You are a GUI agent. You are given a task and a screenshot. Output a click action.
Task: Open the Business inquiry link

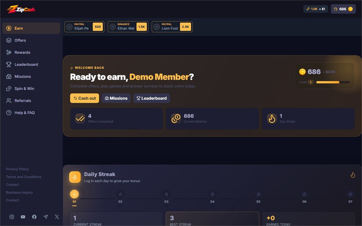(x=19, y=193)
